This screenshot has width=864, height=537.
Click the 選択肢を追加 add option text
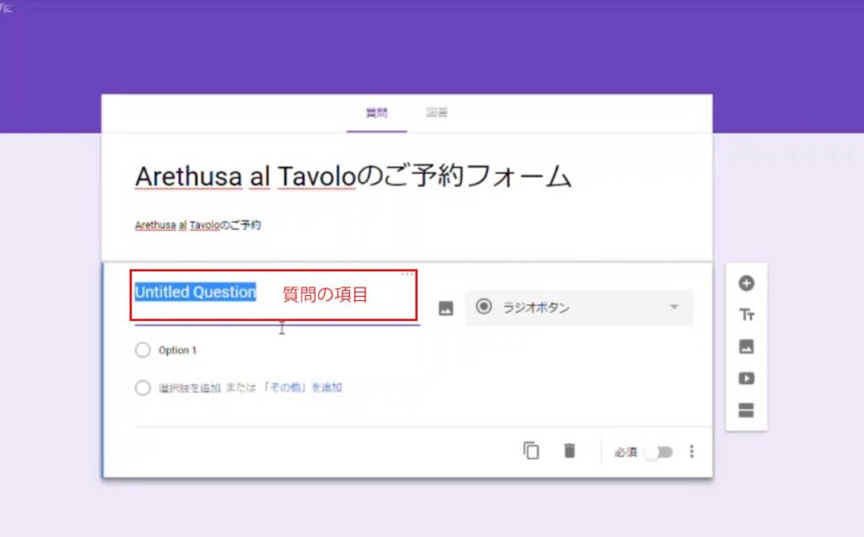190,388
